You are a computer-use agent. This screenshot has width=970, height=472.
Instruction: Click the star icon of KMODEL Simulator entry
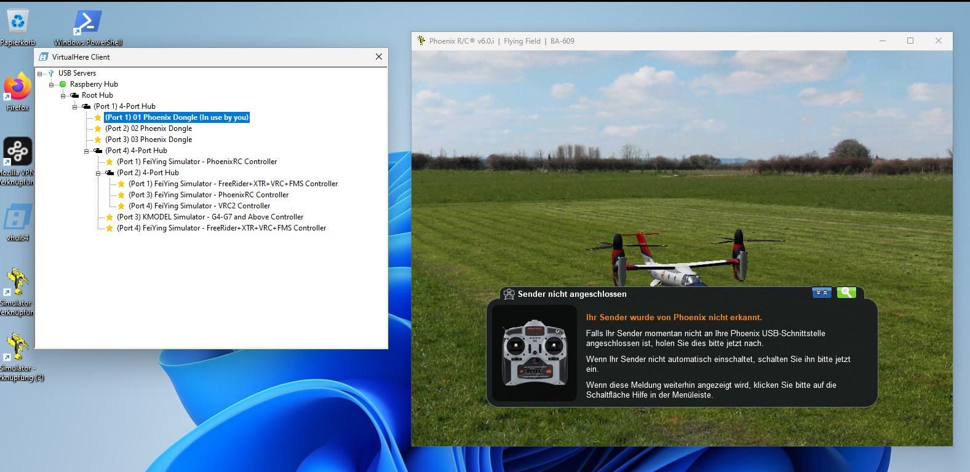[x=109, y=217]
